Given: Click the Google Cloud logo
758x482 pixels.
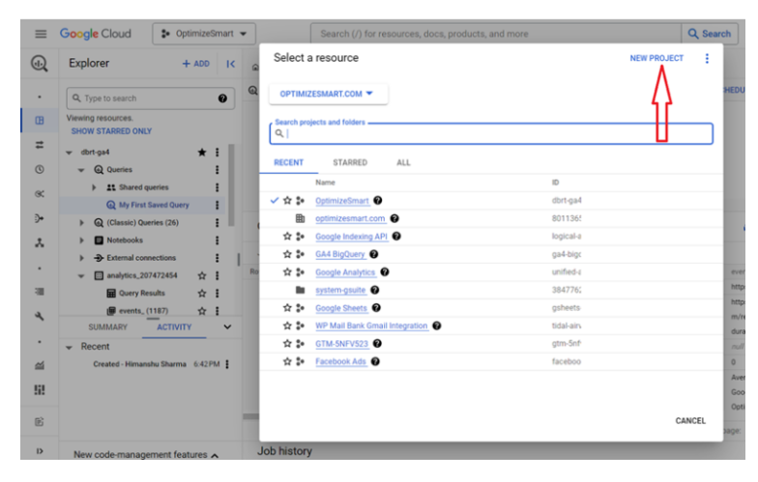Looking at the screenshot, I should (x=95, y=34).
